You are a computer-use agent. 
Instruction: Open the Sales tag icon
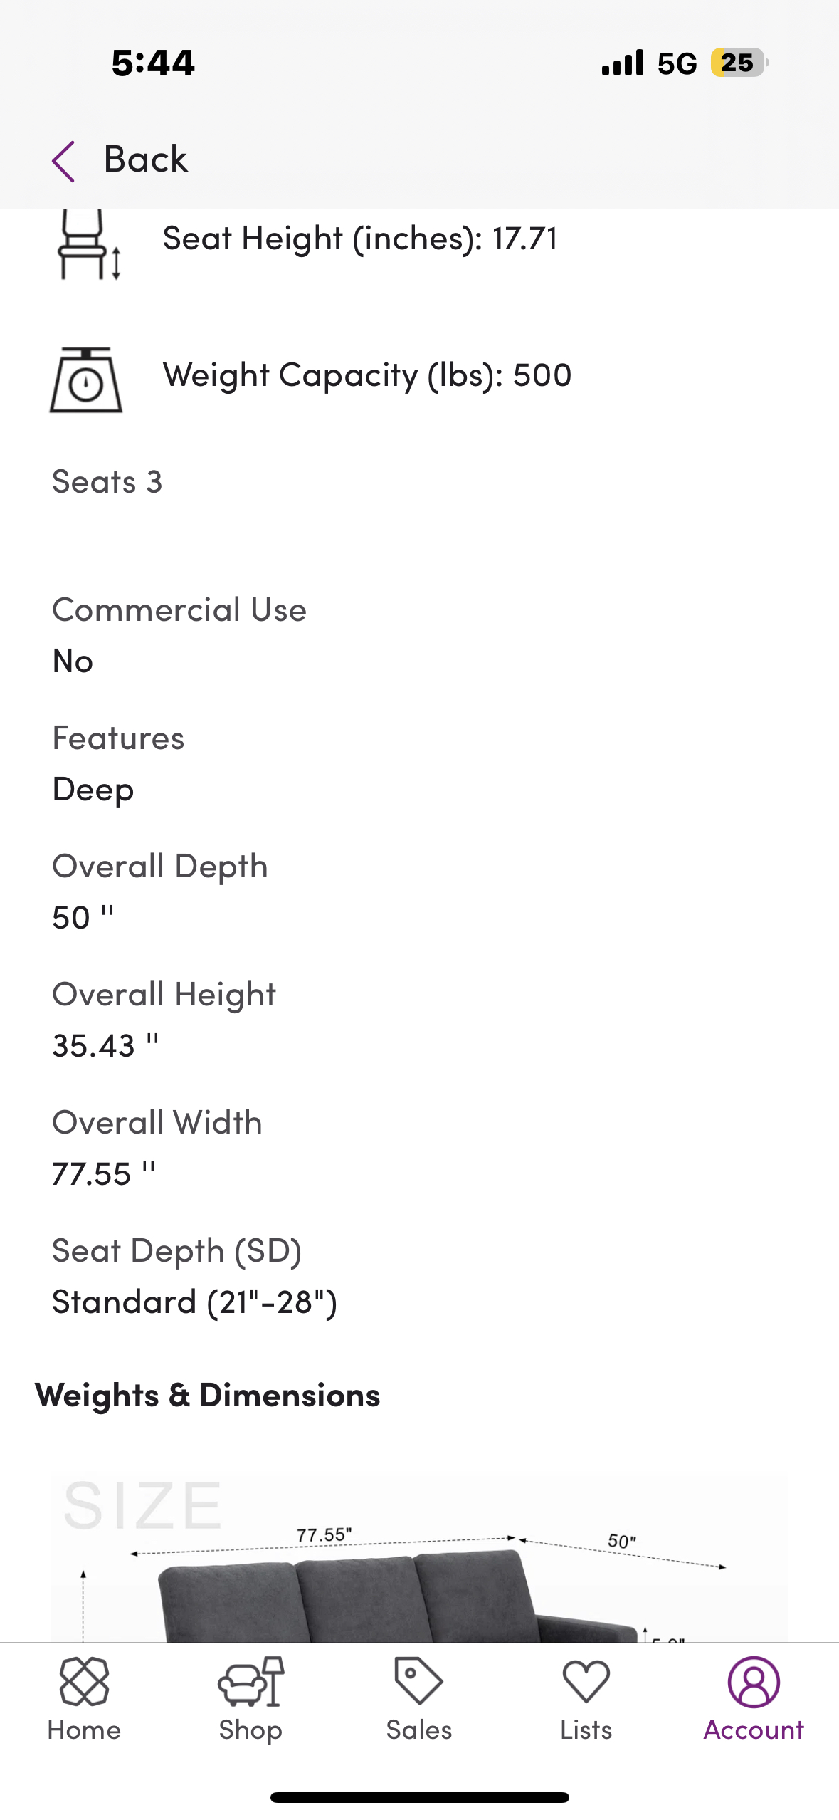tap(418, 1681)
